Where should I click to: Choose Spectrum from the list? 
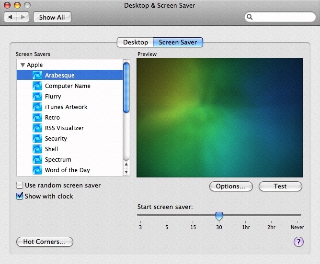pyautogui.click(x=70, y=160)
